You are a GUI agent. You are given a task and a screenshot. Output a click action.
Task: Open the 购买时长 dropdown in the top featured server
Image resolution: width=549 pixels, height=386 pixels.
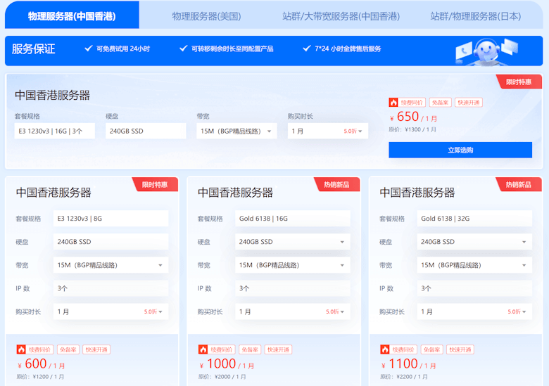327,131
